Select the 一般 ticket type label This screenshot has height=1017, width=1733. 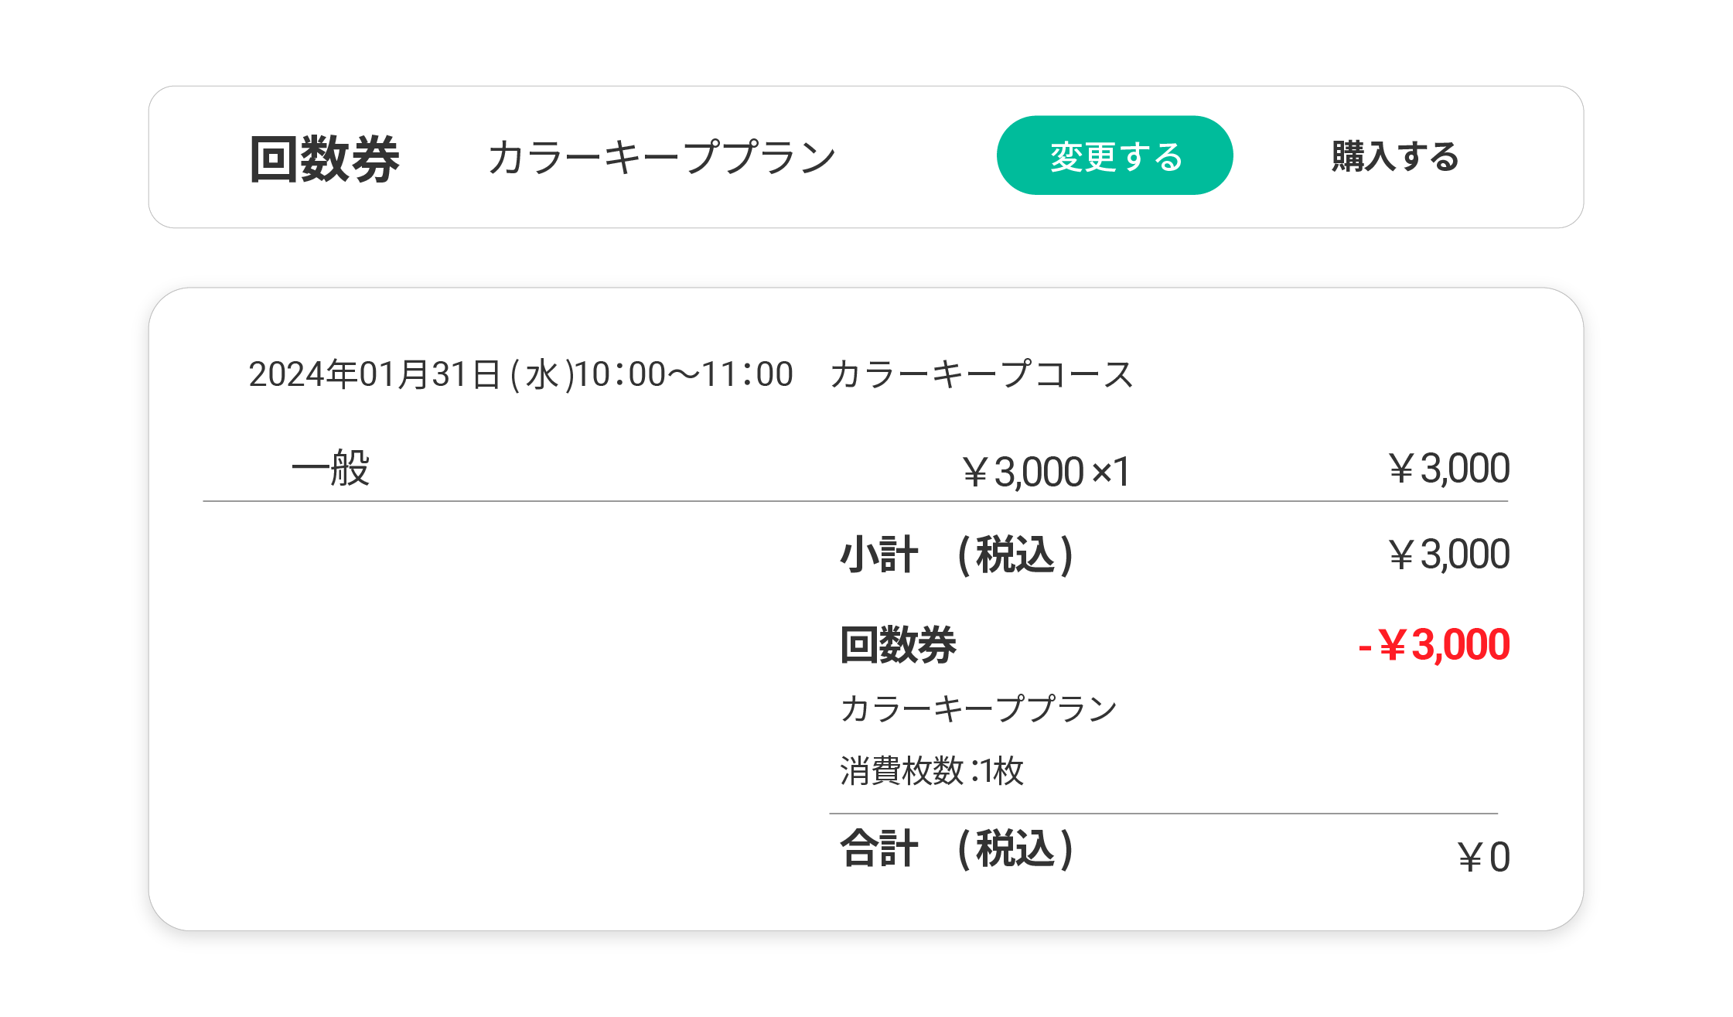point(330,469)
